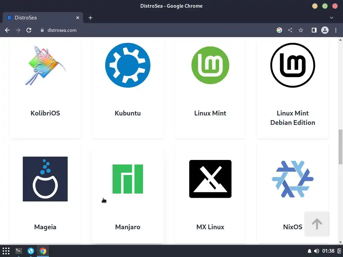Image resolution: width=343 pixels, height=257 pixels.
Task: Click the volume speaker icon
Action: 316,251
